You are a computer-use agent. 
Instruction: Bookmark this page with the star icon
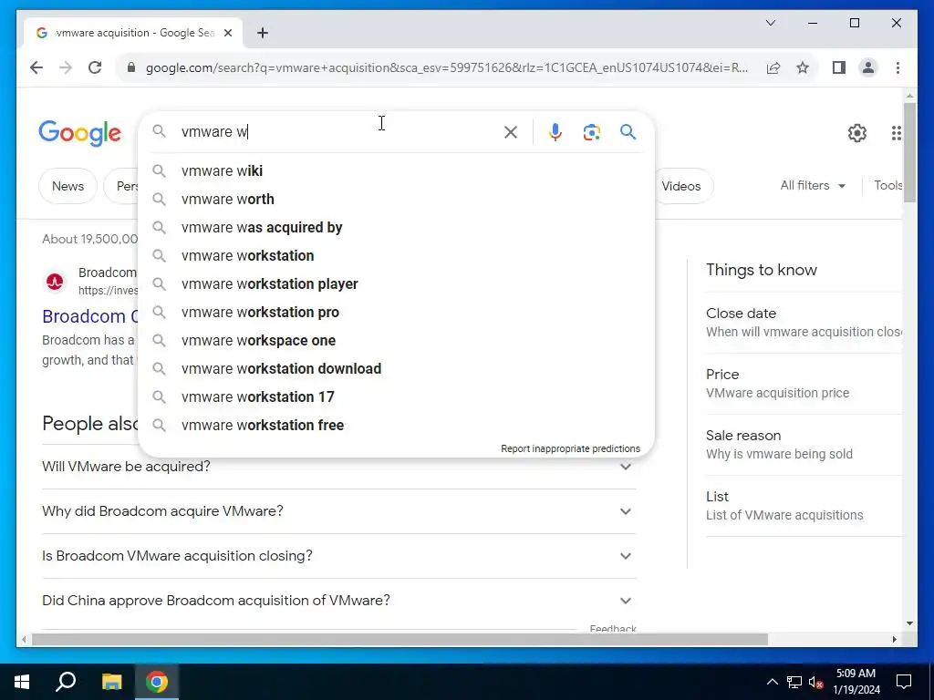tap(803, 67)
